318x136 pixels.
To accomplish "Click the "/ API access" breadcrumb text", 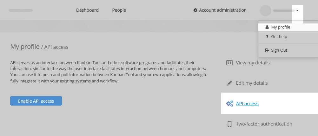I will point(55,47).
